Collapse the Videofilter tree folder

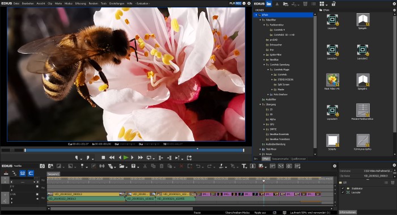pos(260,20)
